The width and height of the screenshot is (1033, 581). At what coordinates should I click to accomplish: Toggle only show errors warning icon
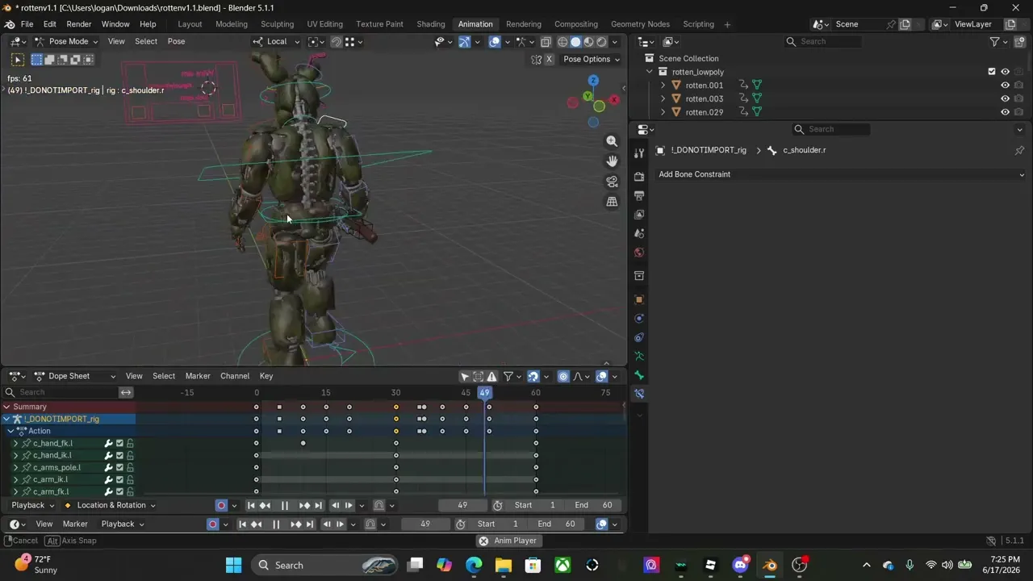(x=492, y=376)
